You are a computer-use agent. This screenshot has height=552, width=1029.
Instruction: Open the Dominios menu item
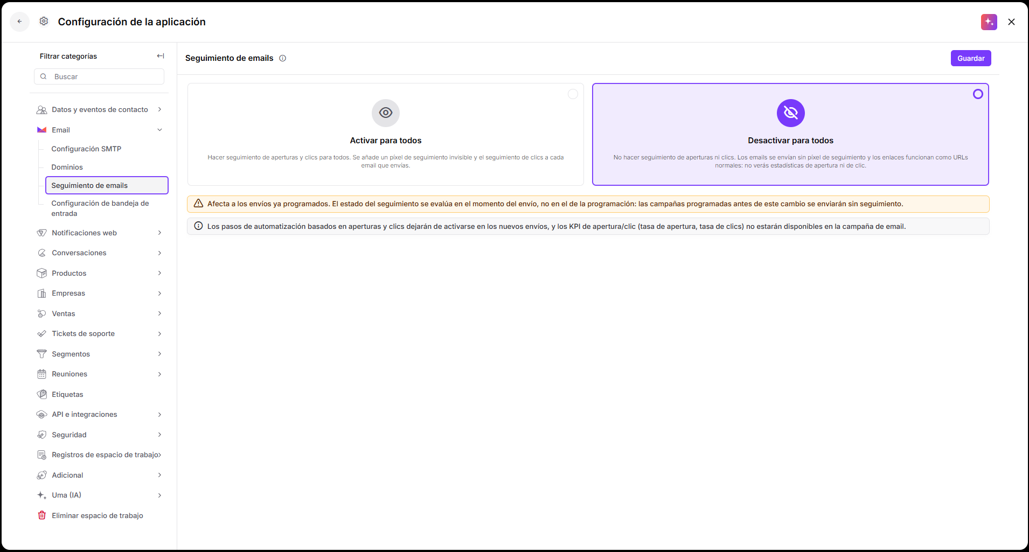pos(67,167)
